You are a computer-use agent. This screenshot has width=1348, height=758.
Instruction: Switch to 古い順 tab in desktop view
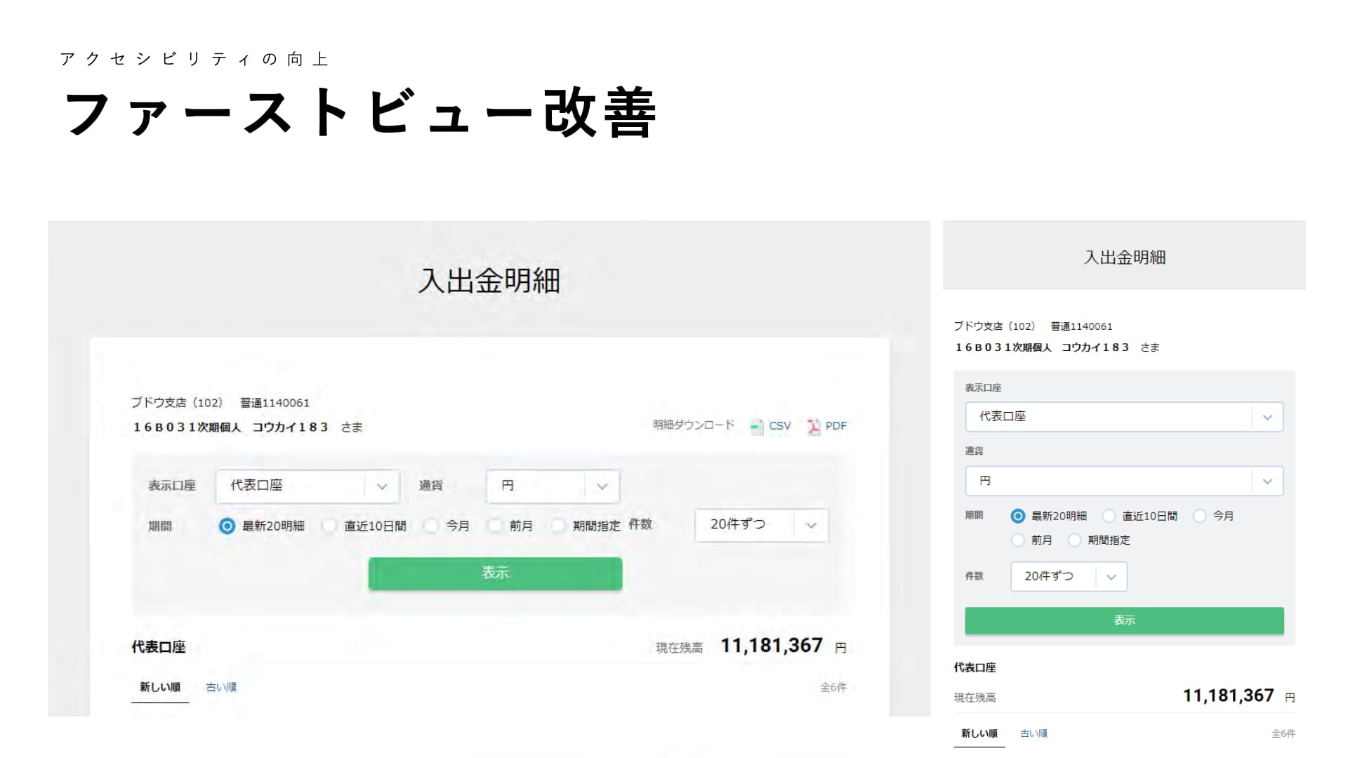(x=221, y=687)
